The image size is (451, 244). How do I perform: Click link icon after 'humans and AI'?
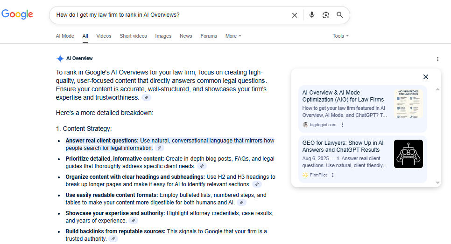[242, 203]
